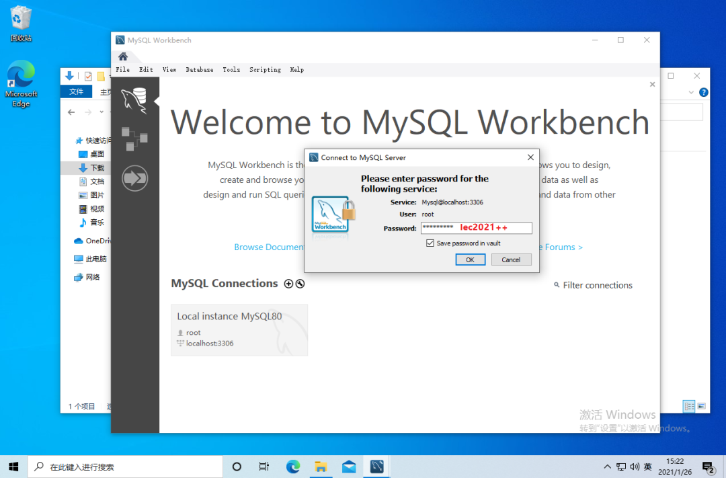Open the Microsoft Edge desktop shortcut
726x478 pixels.
21,83
